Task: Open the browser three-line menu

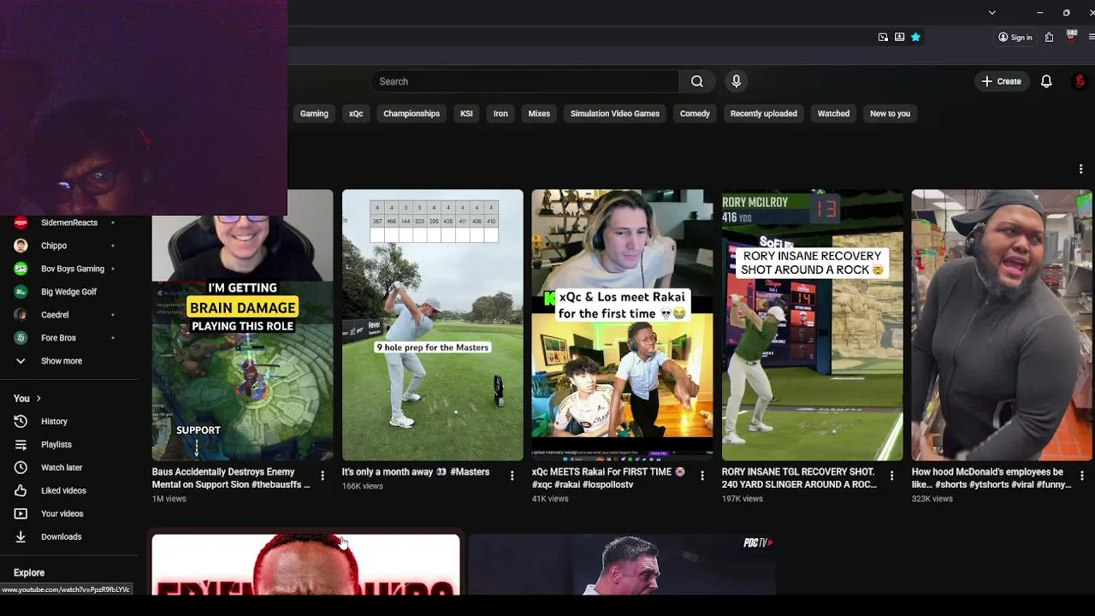Action: [x=1091, y=37]
